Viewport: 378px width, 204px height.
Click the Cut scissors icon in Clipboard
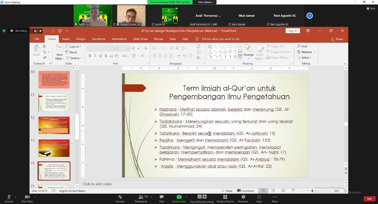click(x=44, y=46)
